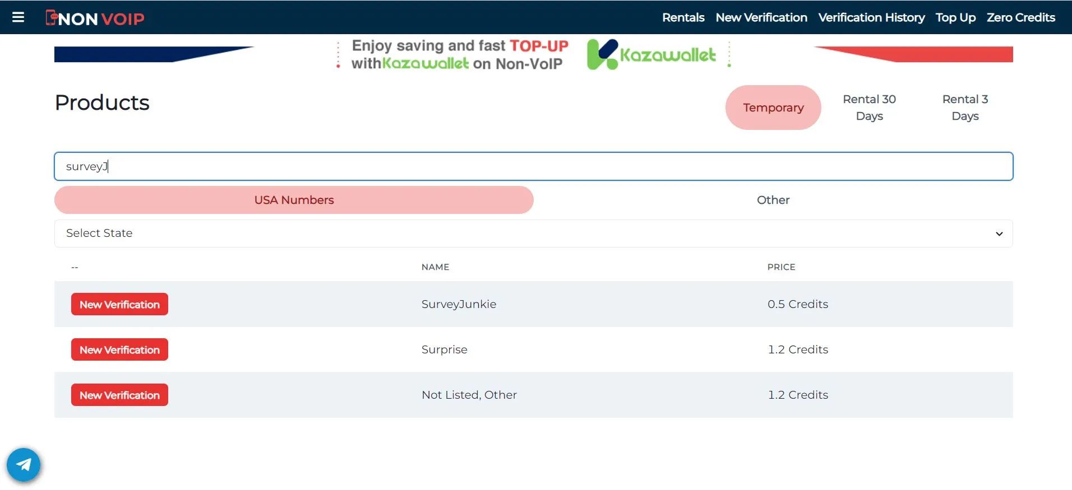Click the NAME column header
The height and width of the screenshot is (490, 1072).
point(435,267)
